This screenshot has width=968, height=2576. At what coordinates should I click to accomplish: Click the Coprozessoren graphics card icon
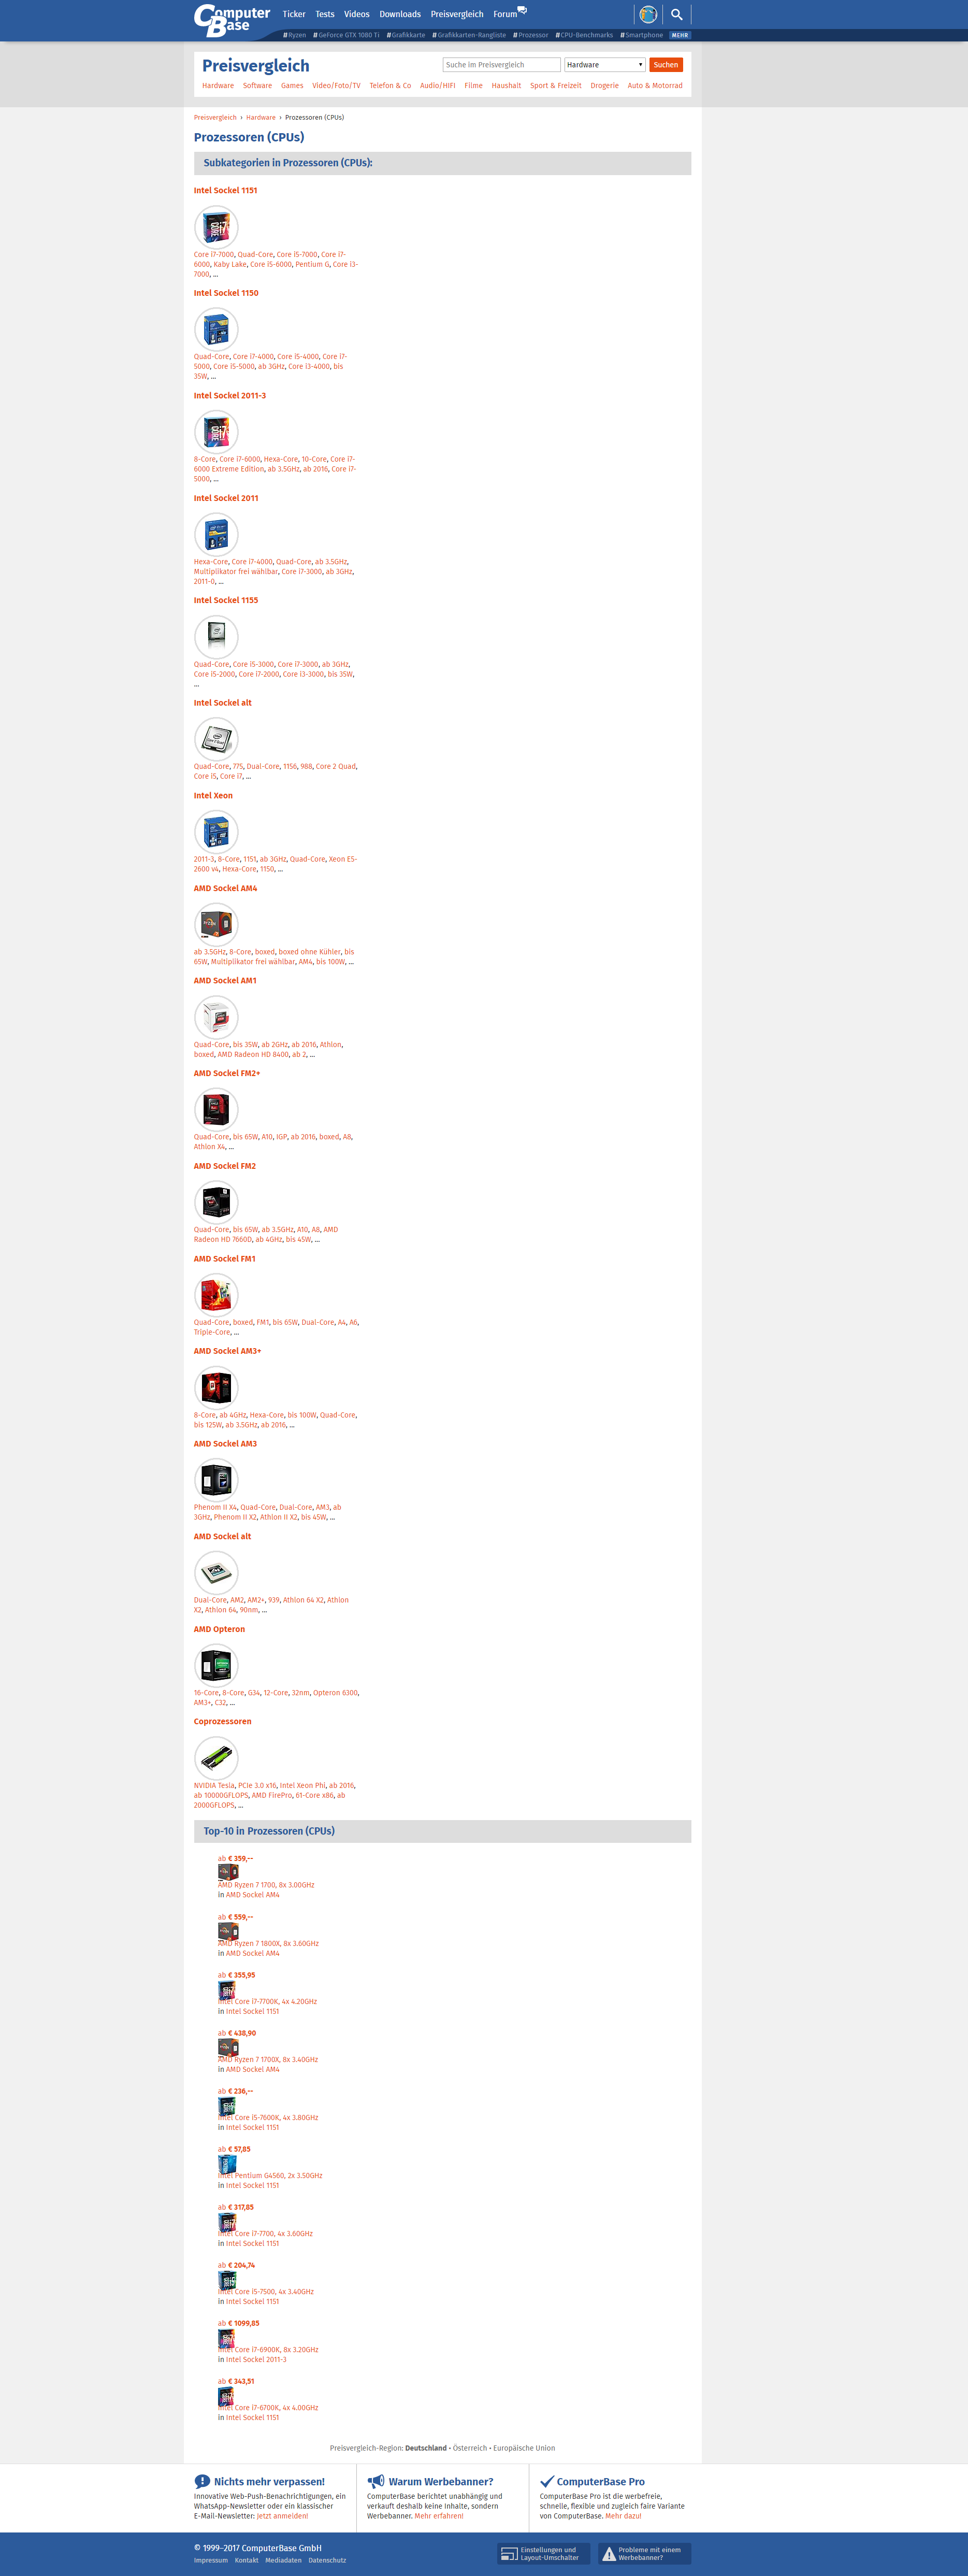pos(216,1757)
